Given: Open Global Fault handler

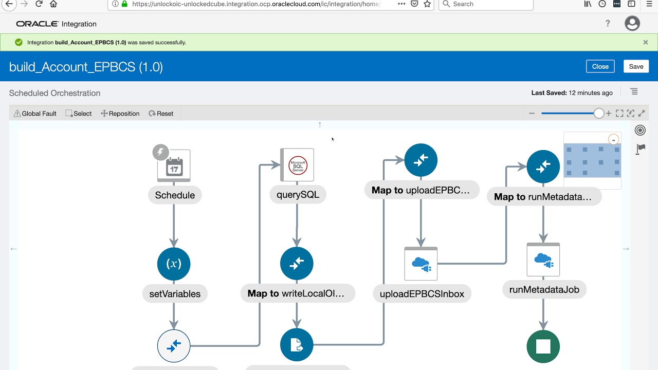Looking at the screenshot, I should coord(35,114).
